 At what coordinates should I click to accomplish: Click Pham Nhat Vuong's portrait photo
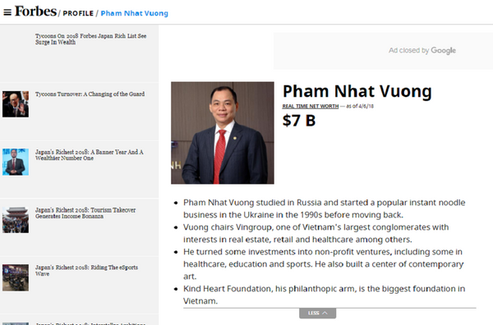(x=223, y=133)
